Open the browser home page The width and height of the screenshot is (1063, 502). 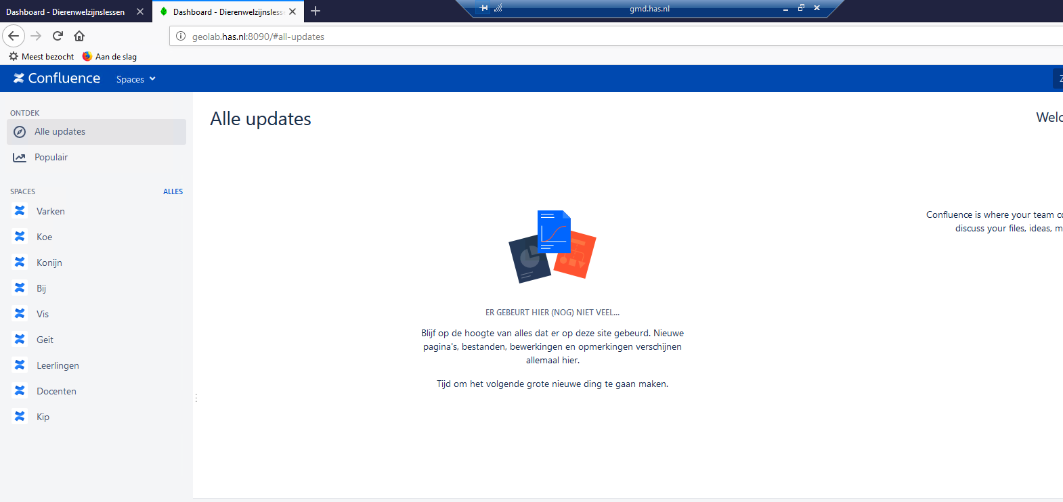tap(79, 36)
